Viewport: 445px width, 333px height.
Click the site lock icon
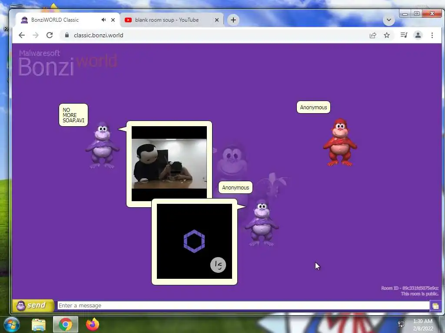(x=67, y=35)
